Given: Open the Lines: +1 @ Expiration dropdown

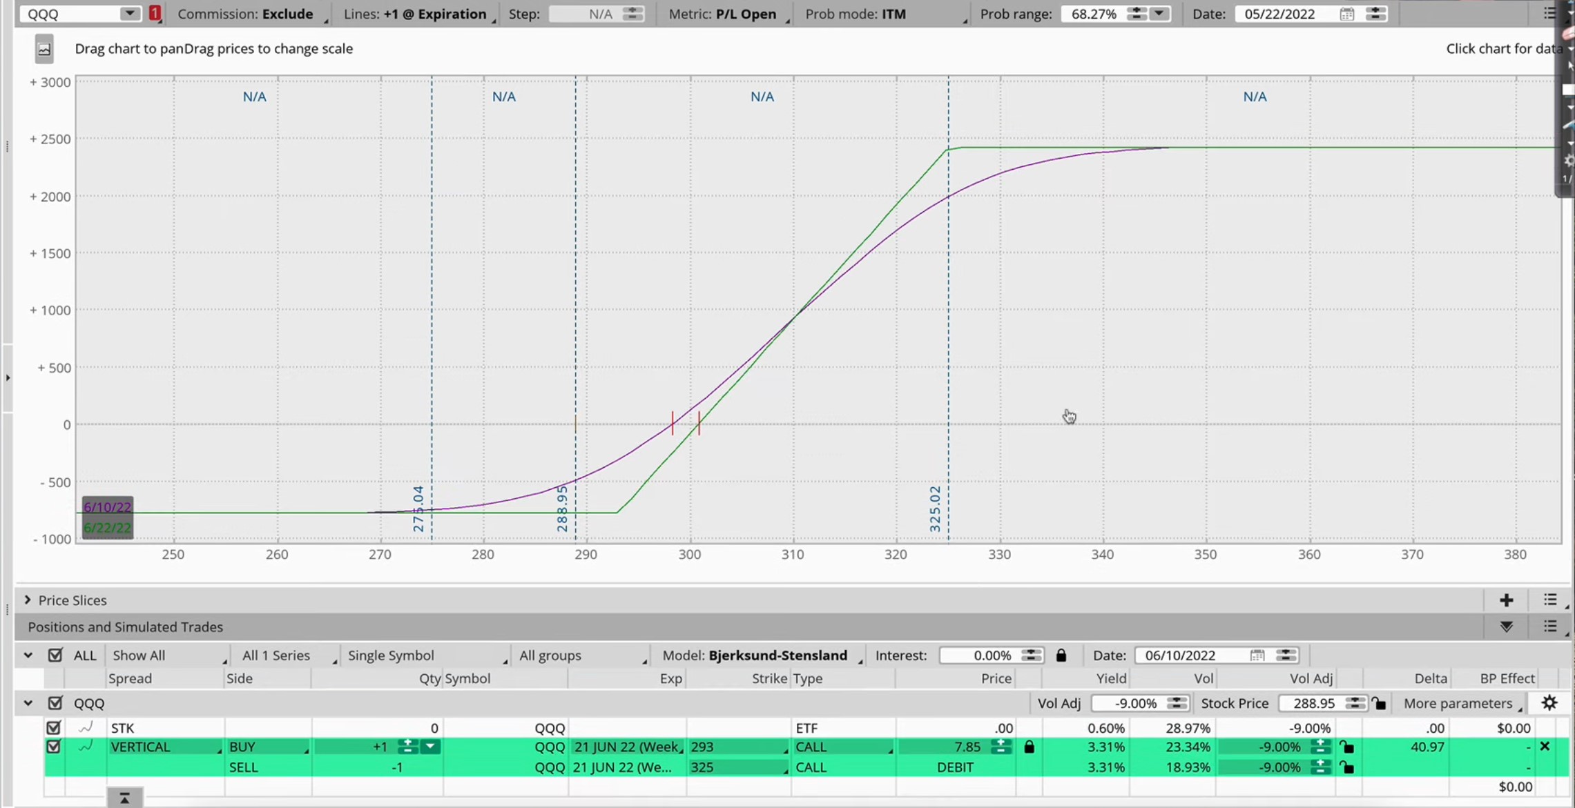Looking at the screenshot, I should tap(418, 14).
